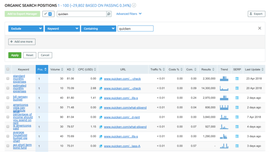Click trend chart for api short term bond fund

click(x=224, y=146)
